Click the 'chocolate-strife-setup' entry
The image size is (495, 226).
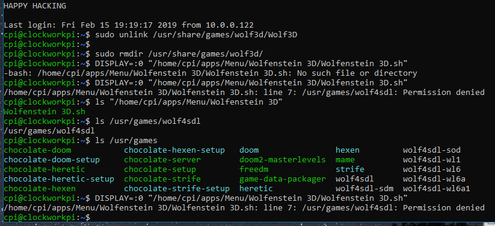coord(177,189)
